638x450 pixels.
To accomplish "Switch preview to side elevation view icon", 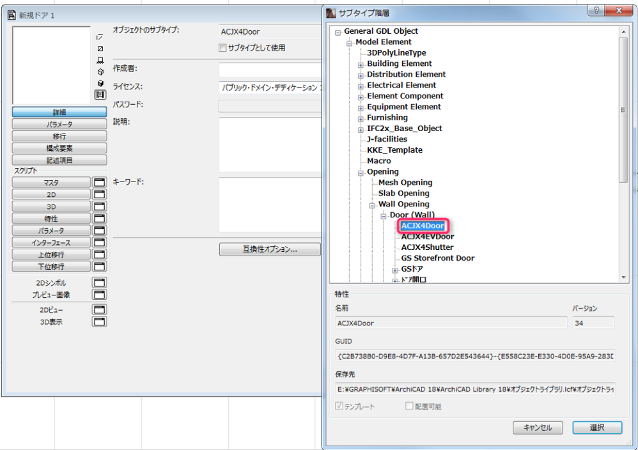I will click(x=100, y=60).
